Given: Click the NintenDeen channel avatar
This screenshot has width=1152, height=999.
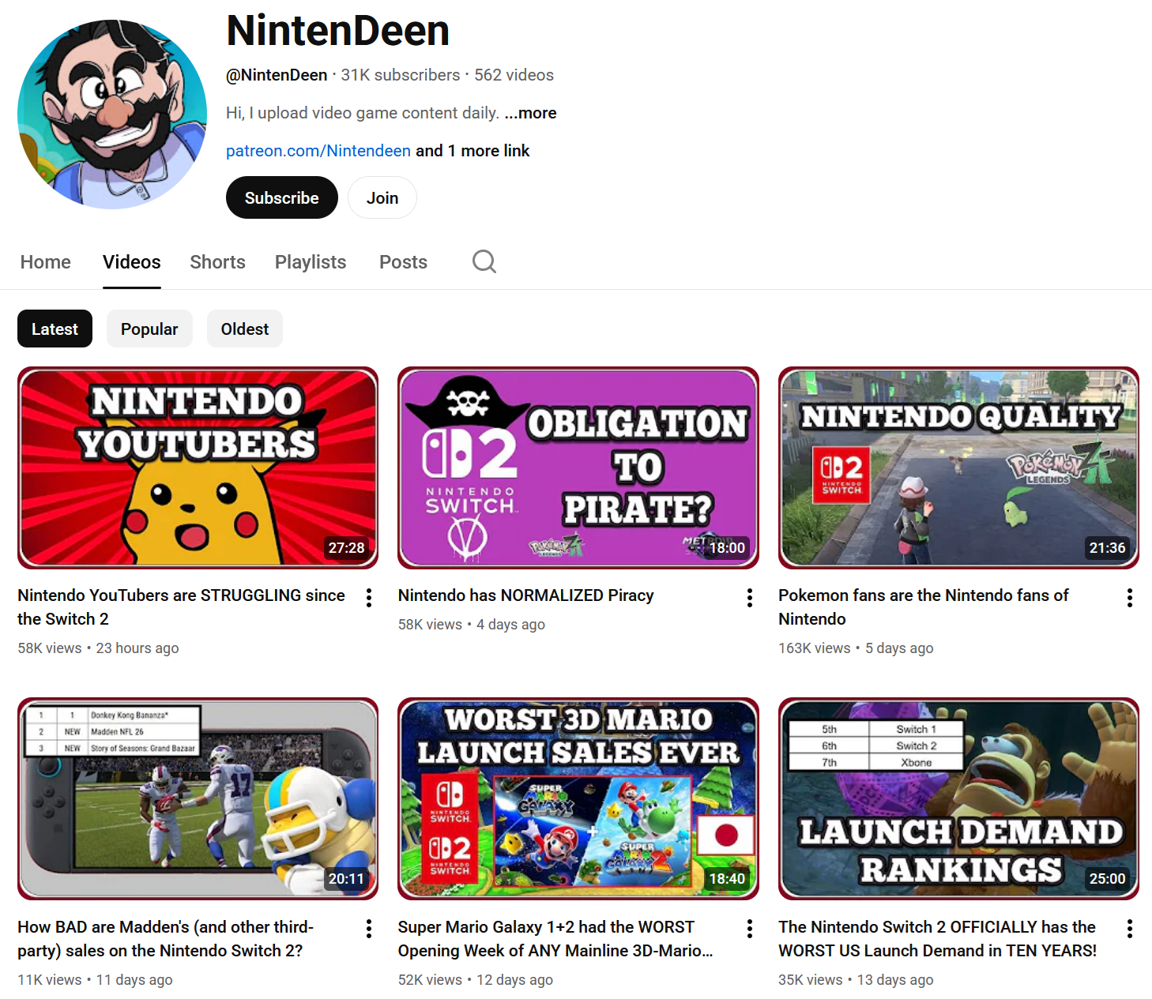Looking at the screenshot, I should (112, 115).
